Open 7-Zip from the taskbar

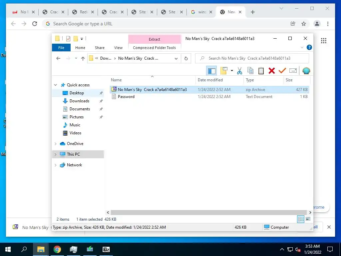click(x=106, y=249)
